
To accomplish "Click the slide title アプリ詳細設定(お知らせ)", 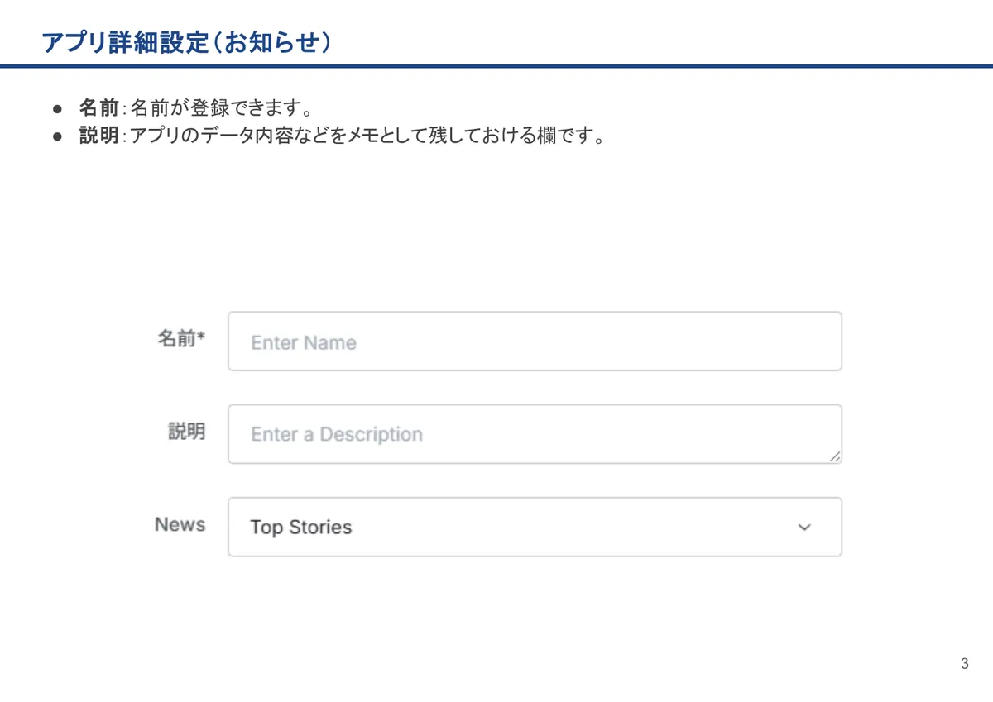I will (187, 42).
